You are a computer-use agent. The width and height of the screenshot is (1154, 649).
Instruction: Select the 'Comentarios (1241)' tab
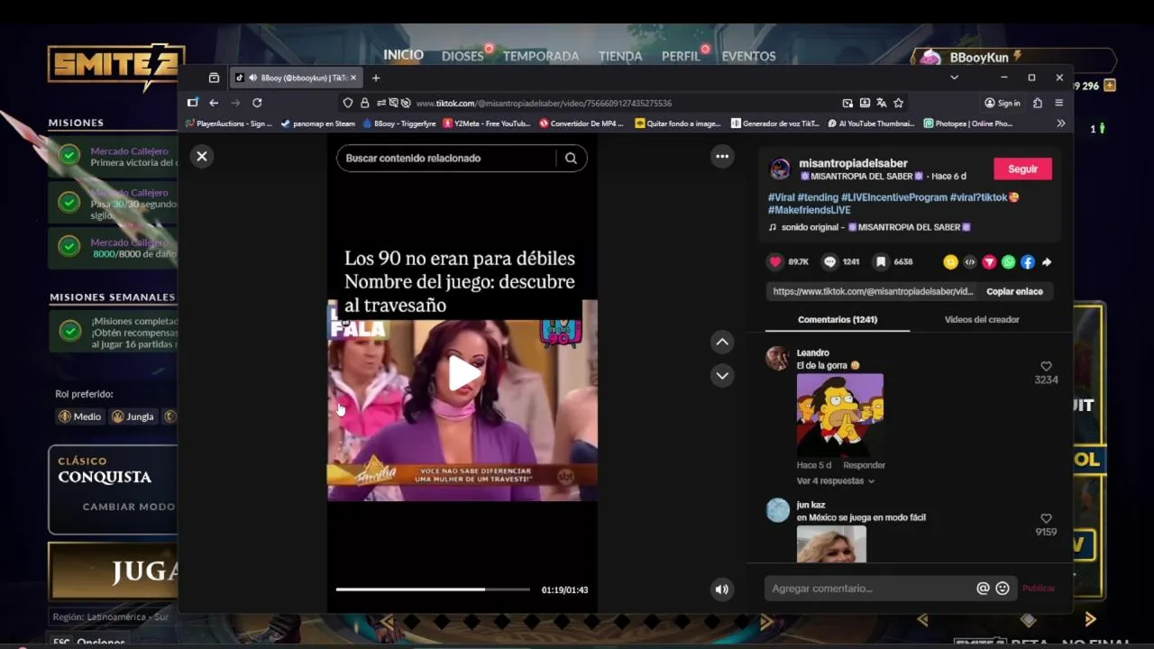tap(838, 320)
